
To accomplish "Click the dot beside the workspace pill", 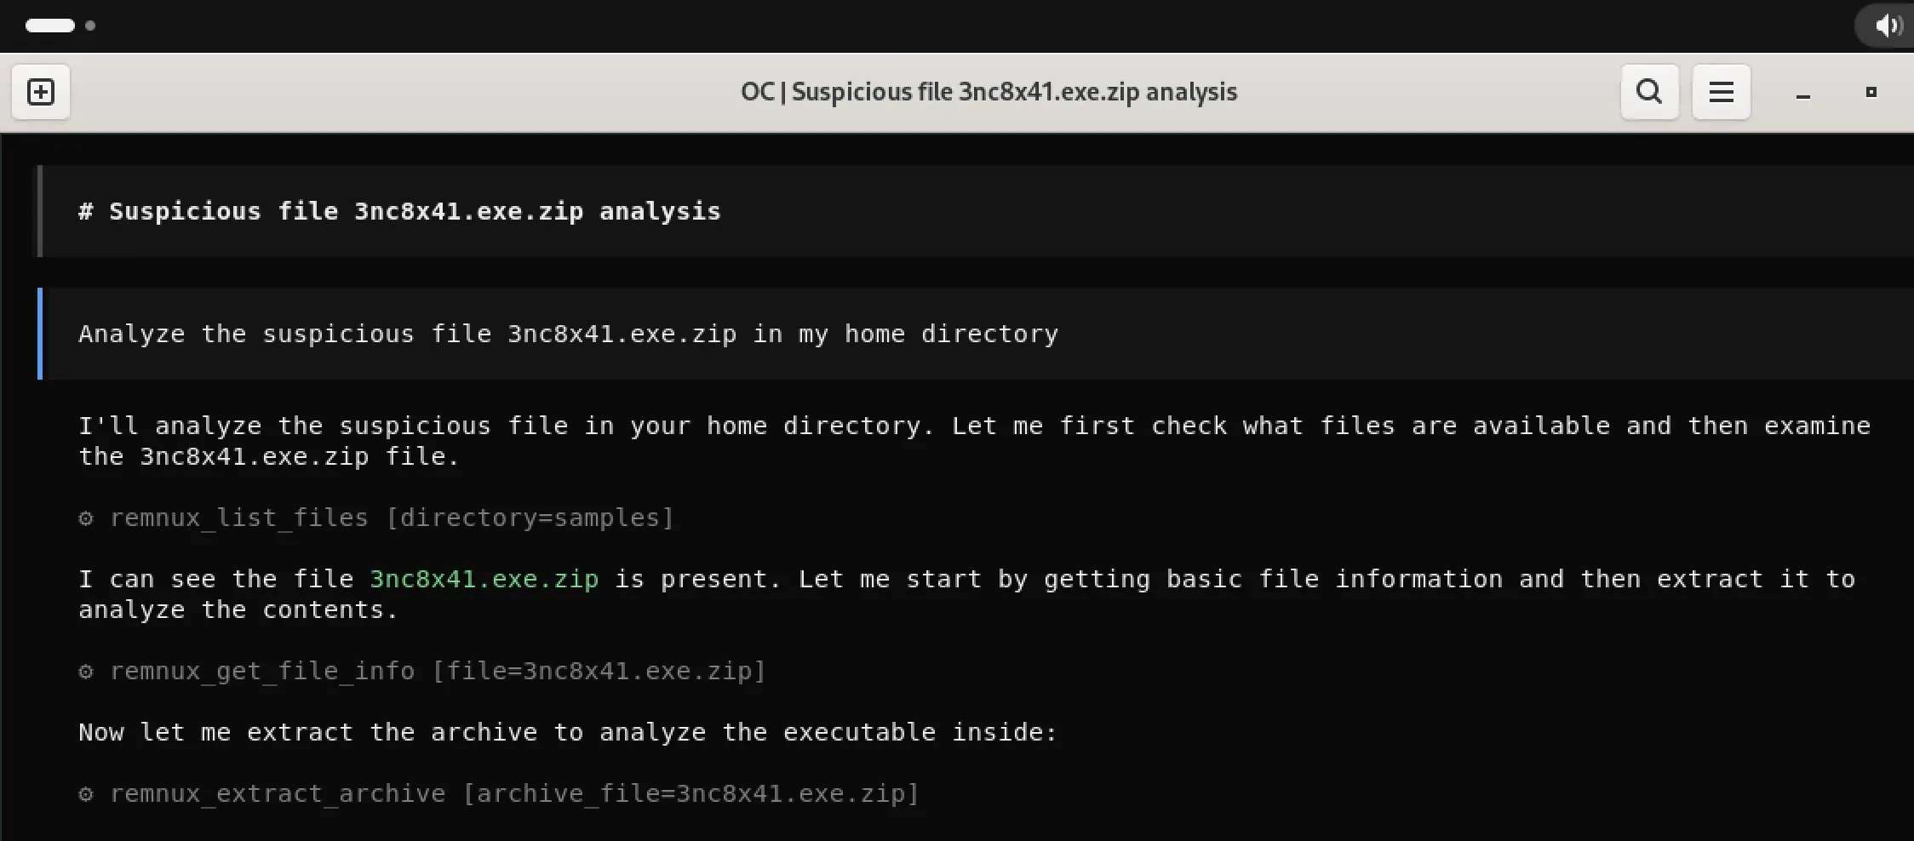I will tap(90, 26).
